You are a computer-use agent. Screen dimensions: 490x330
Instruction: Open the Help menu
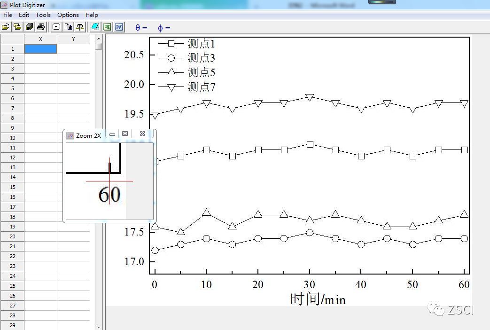click(x=92, y=15)
